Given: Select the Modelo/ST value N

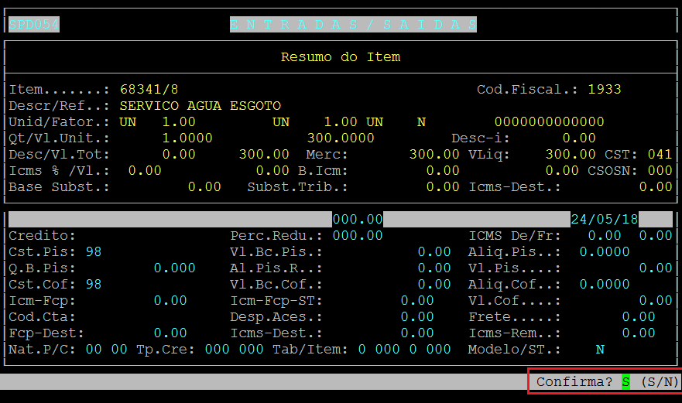Looking at the screenshot, I should pyautogui.click(x=600, y=349).
